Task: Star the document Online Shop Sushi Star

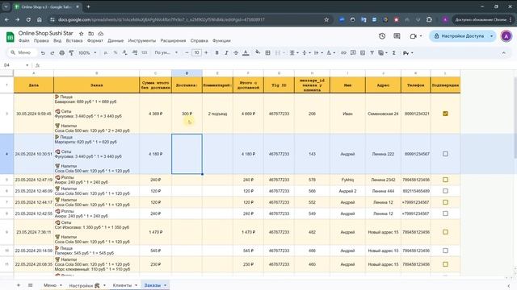Action: click(81, 34)
